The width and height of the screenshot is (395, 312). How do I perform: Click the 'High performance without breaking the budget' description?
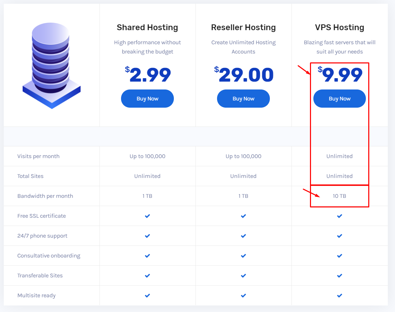[147, 47]
